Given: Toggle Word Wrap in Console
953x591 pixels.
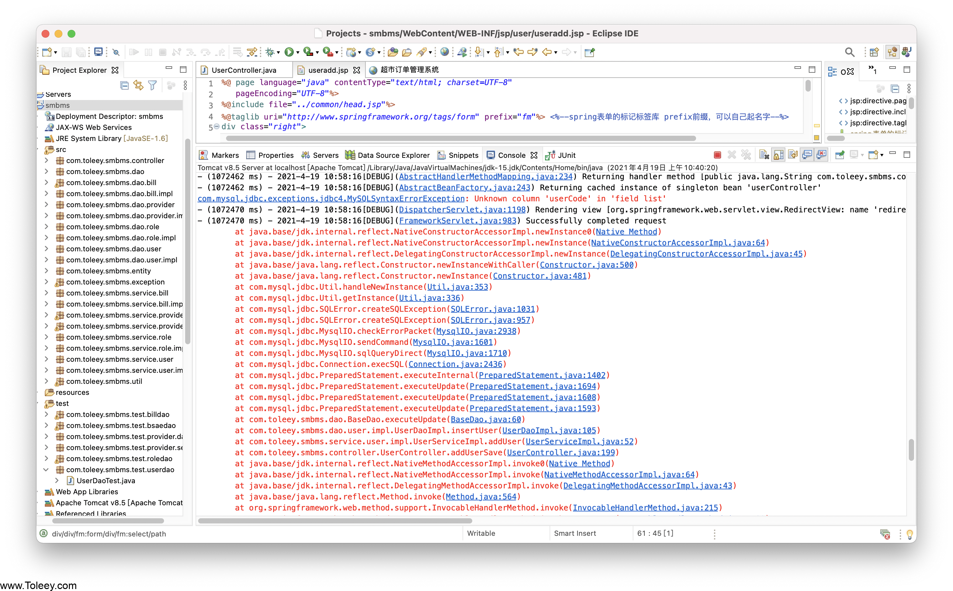Looking at the screenshot, I should (793, 155).
